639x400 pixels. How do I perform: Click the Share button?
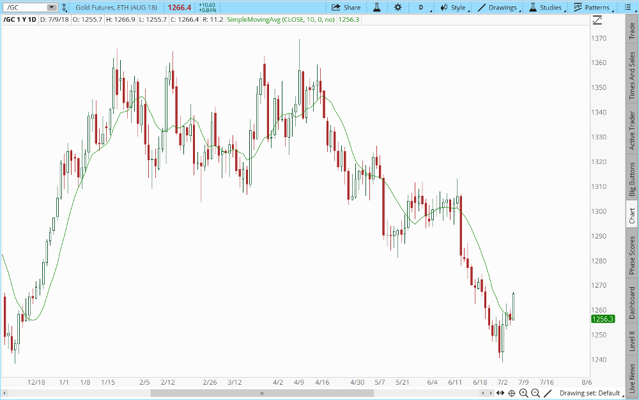pos(346,8)
